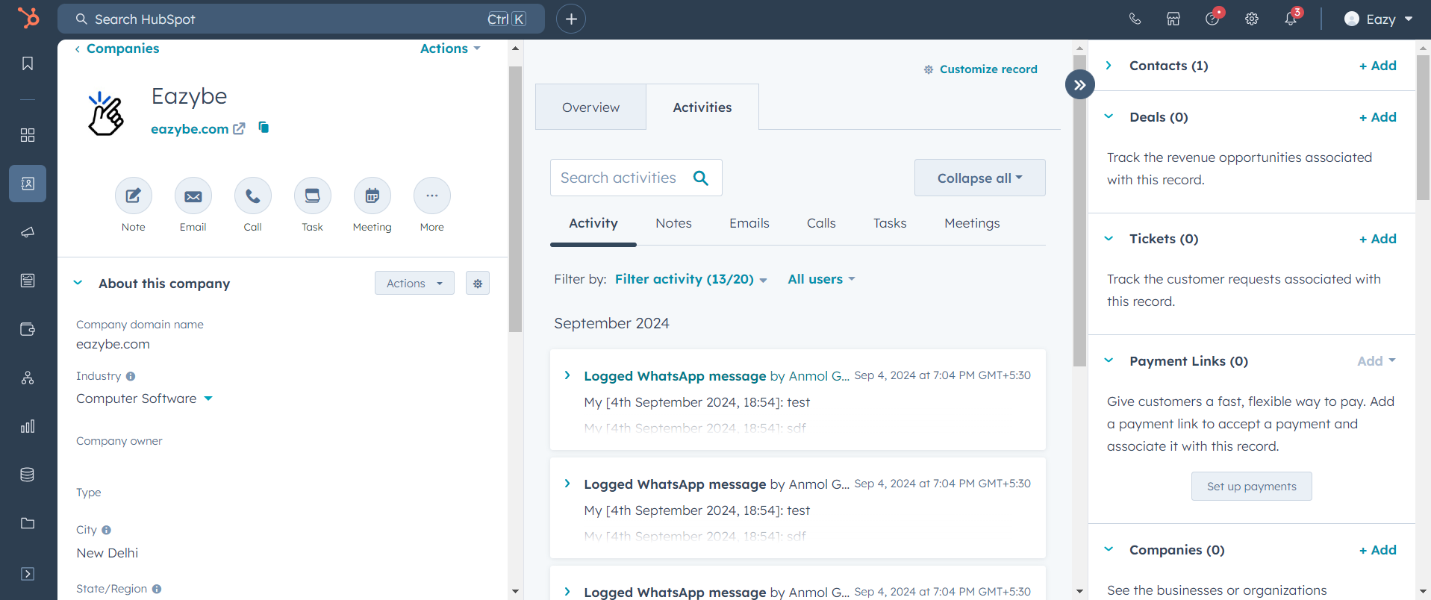Open the Content sidebar icon
The height and width of the screenshot is (600, 1431).
click(28, 281)
